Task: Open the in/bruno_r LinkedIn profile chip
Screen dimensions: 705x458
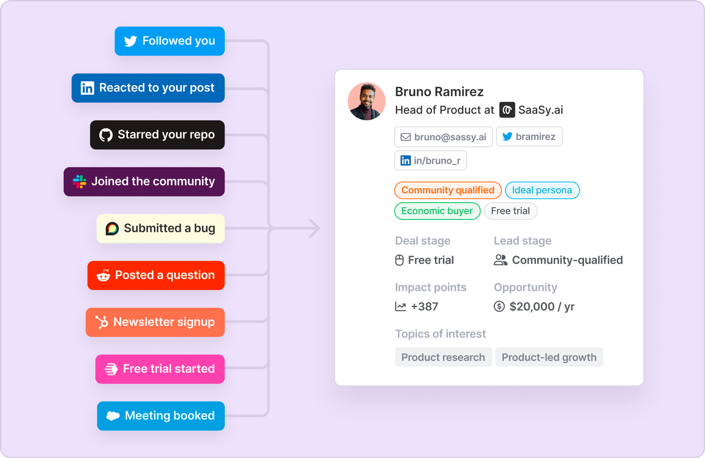Action: coord(430,161)
